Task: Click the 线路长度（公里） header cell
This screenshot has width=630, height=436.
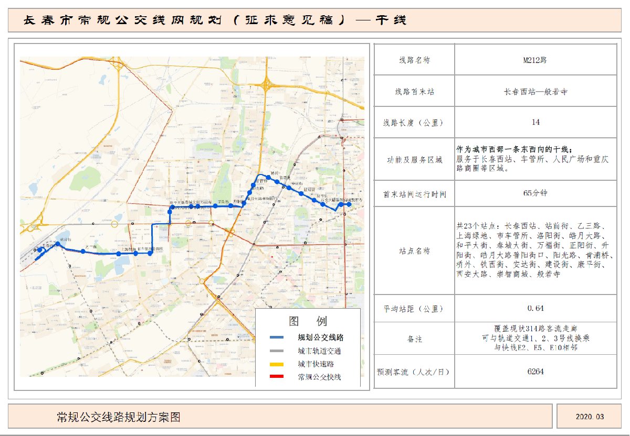Action: [414, 123]
